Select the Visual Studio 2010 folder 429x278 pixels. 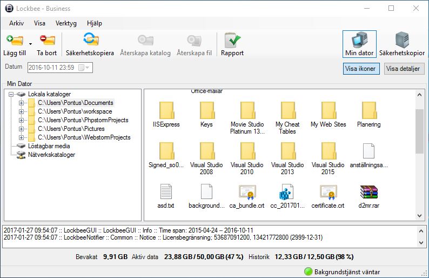click(247, 151)
